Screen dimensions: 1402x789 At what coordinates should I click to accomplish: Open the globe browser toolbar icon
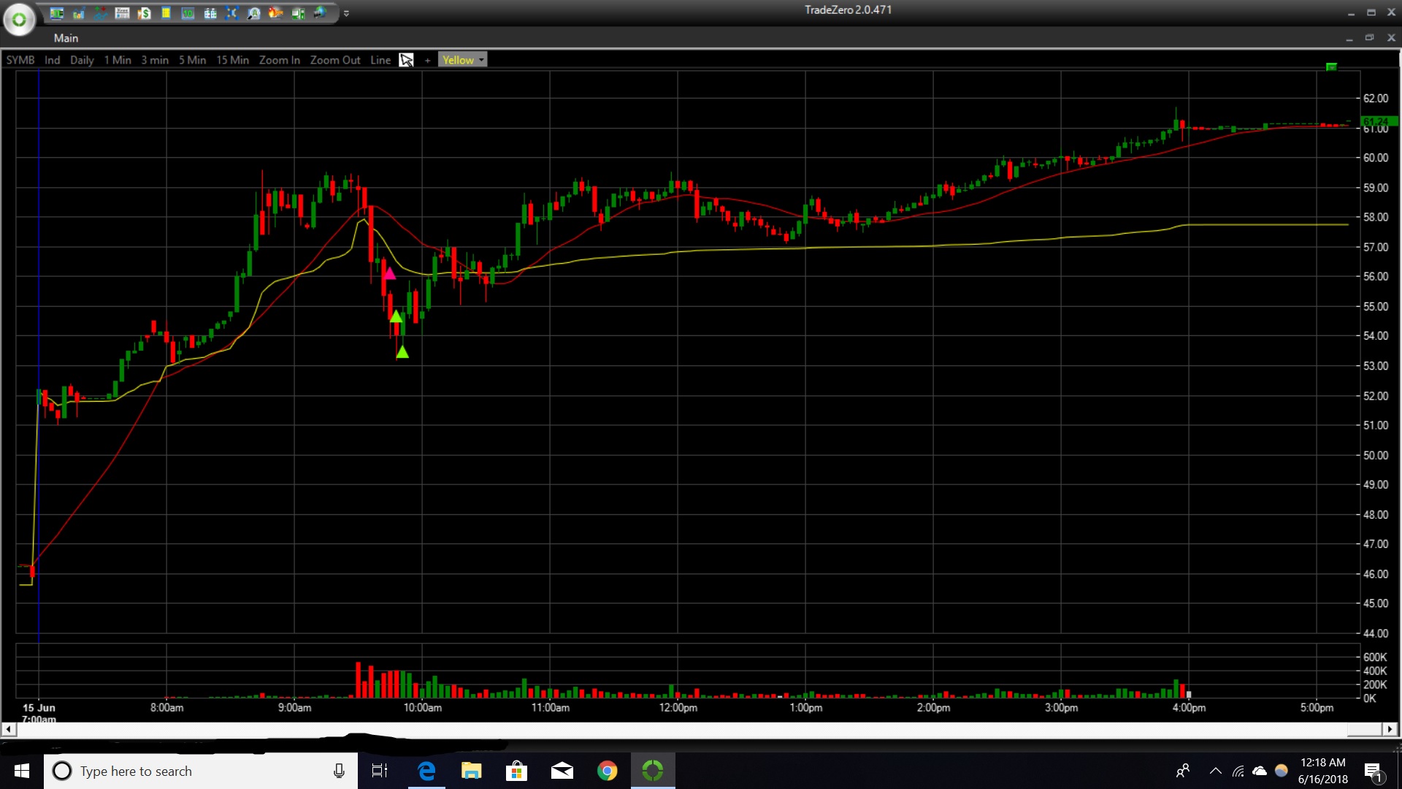click(x=319, y=13)
